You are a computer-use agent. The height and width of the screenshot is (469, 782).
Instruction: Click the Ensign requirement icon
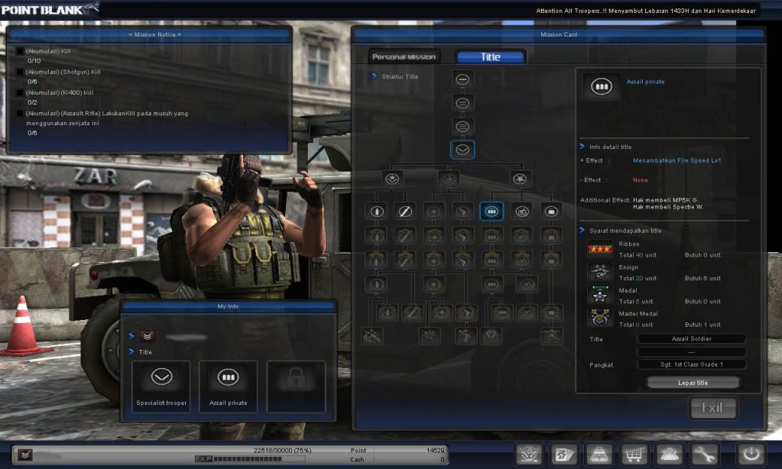(599, 273)
